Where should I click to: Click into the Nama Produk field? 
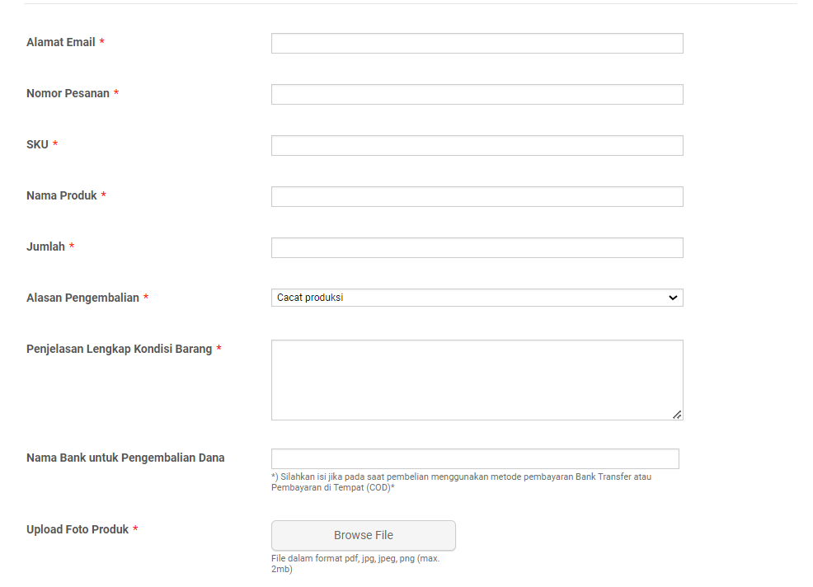coord(477,196)
